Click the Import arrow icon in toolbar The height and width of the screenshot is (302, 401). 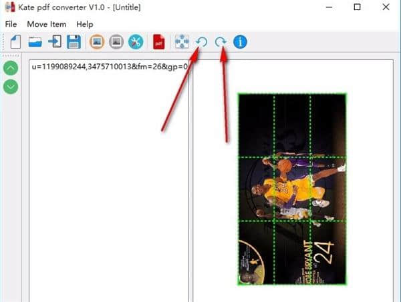[x=55, y=41]
